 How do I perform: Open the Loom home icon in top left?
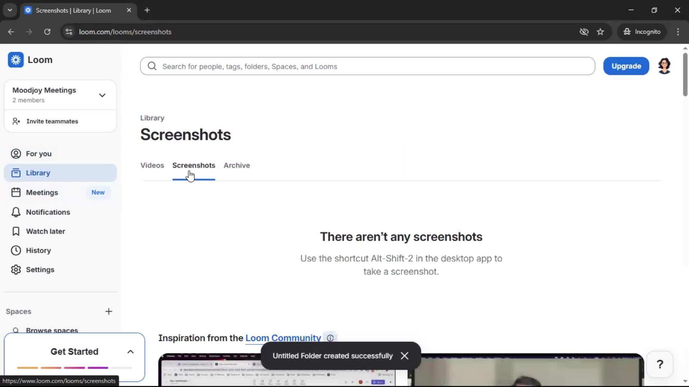(16, 60)
